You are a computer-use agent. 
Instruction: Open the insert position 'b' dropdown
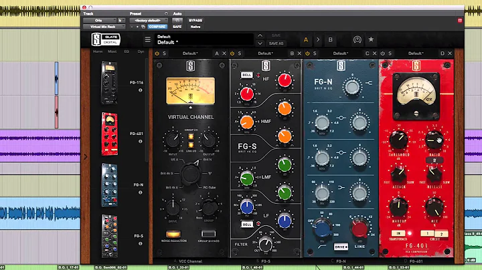click(x=121, y=21)
